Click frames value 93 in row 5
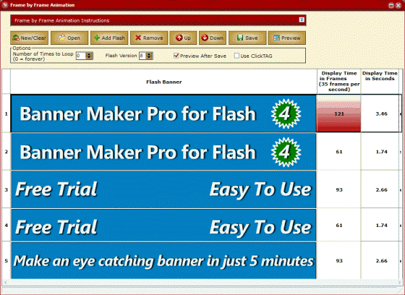 339,260
